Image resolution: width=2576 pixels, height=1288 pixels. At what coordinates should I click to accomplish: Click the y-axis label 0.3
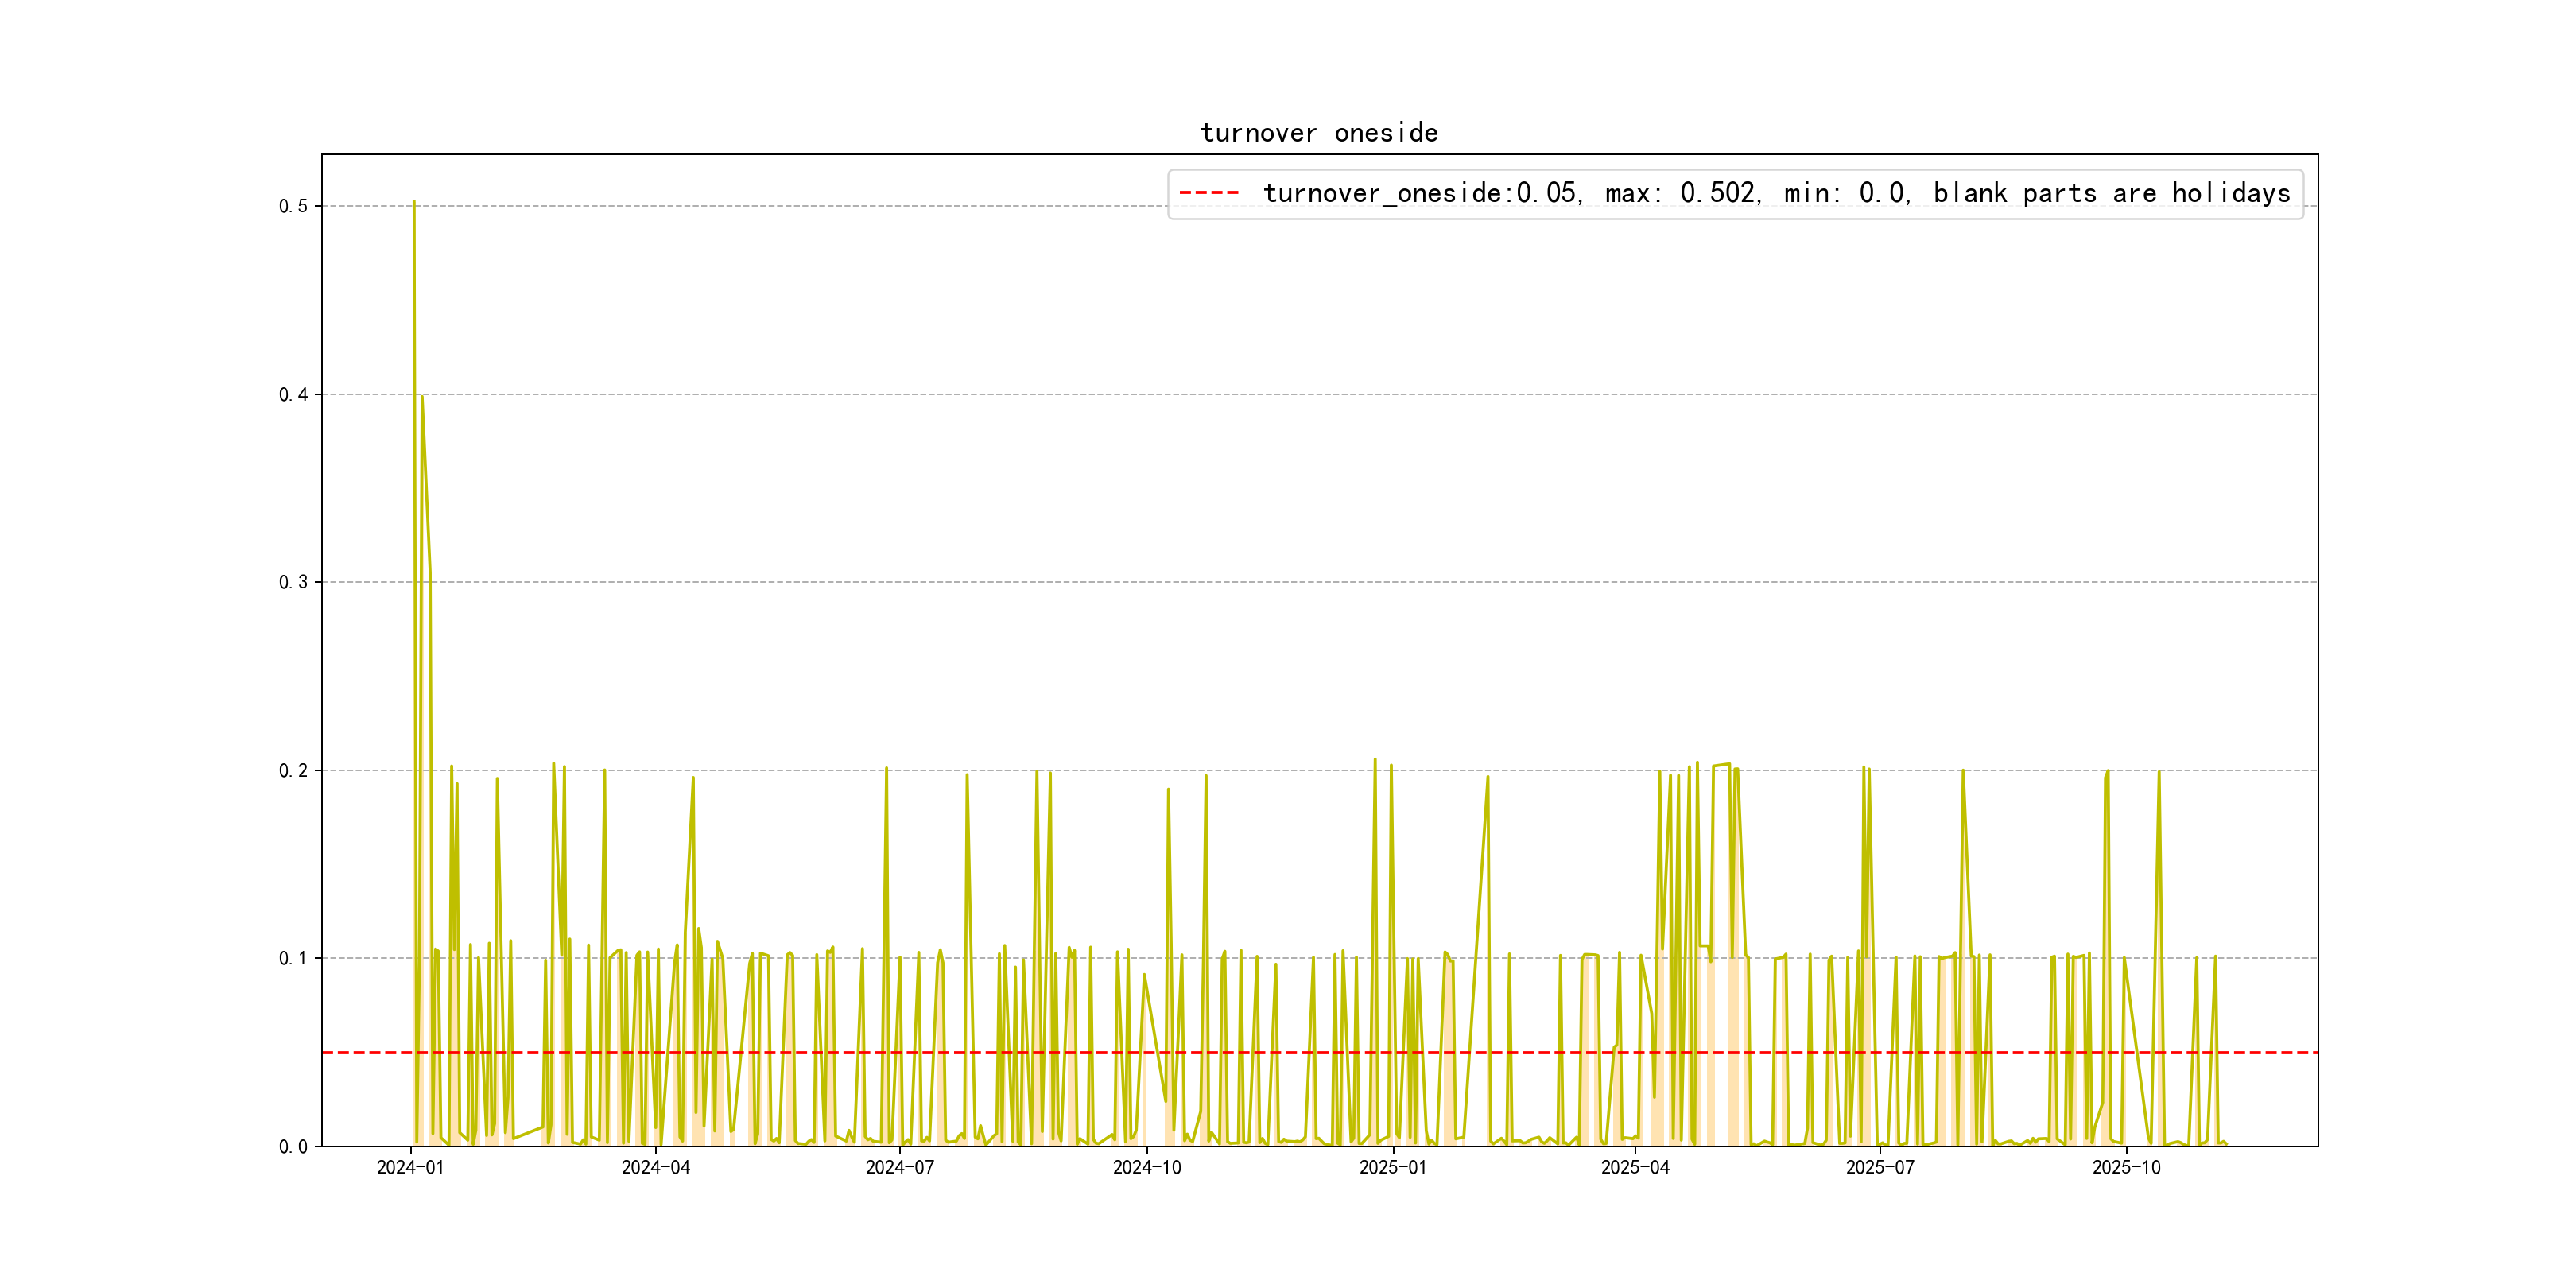click(x=293, y=583)
